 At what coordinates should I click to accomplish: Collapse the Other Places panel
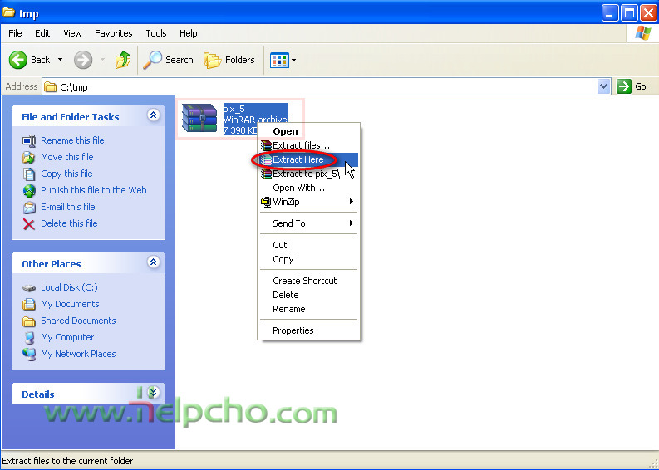point(154,262)
